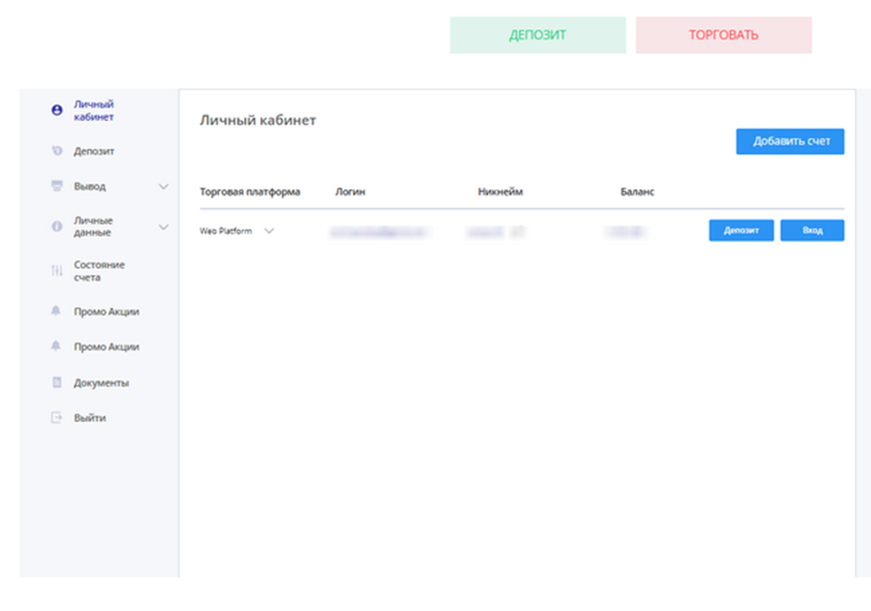Click the Баланс column header
Screen dimensions: 871x611
[x=637, y=192]
